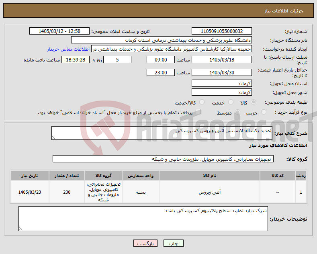Click the code cell showing -- in table

pyautogui.click(x=277, y=192)
